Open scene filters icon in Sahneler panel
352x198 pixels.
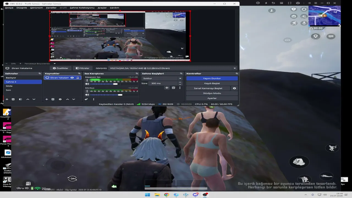coord(20,99)
